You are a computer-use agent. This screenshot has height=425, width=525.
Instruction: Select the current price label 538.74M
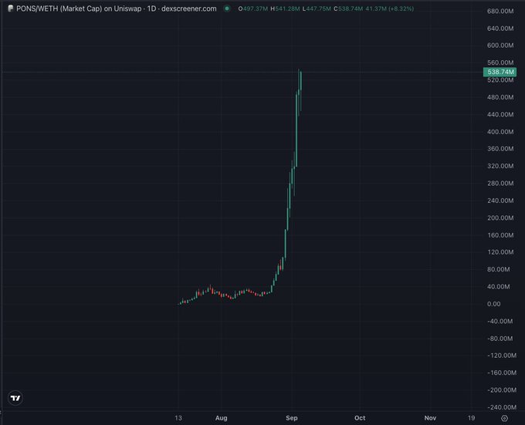click(x=500, y=72)
